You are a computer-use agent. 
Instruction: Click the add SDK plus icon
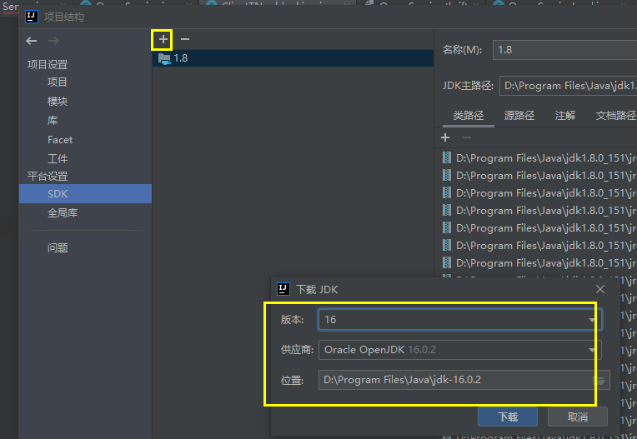163,39
